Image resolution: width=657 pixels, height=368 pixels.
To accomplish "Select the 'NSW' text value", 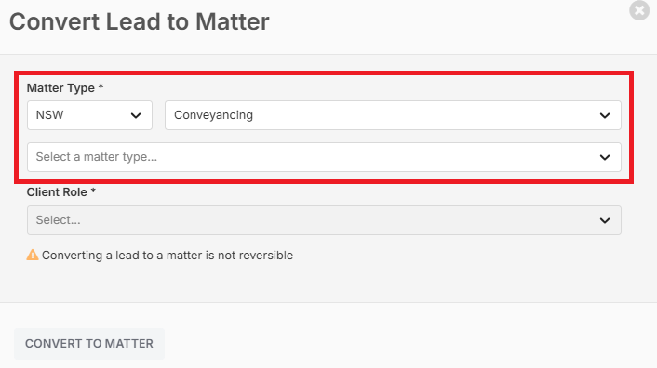I will 49,115.
